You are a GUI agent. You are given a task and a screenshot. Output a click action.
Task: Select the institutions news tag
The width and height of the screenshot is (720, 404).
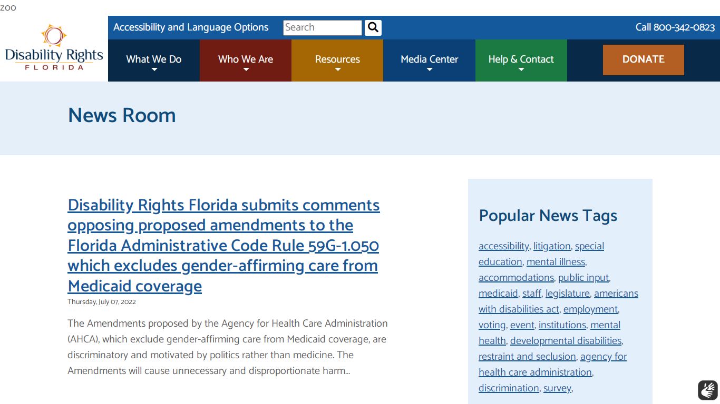(562, 325)
